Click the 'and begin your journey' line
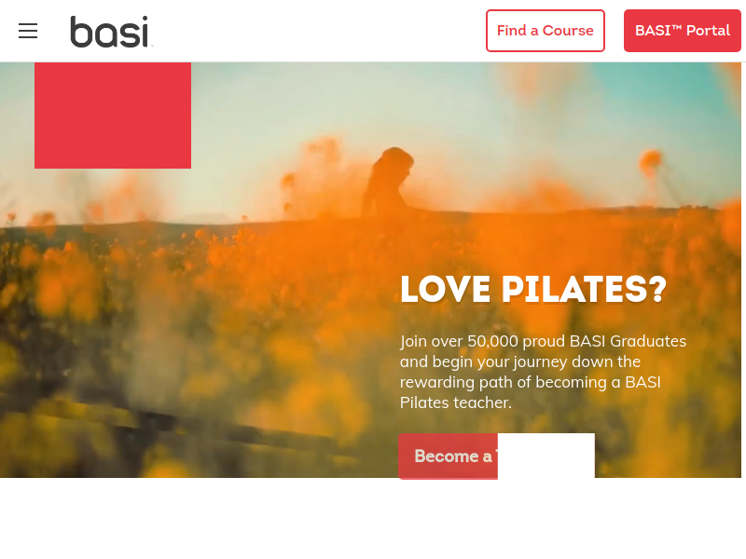The image size is (746, 559). point(520,361)
